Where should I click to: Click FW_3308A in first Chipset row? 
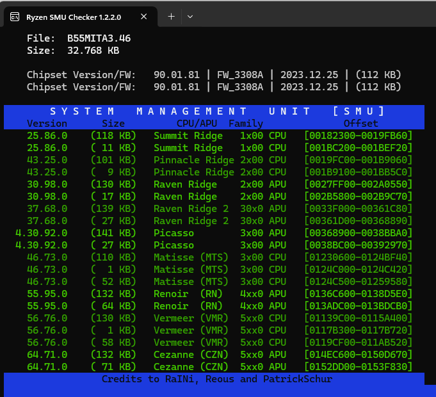tap(240, 75)
